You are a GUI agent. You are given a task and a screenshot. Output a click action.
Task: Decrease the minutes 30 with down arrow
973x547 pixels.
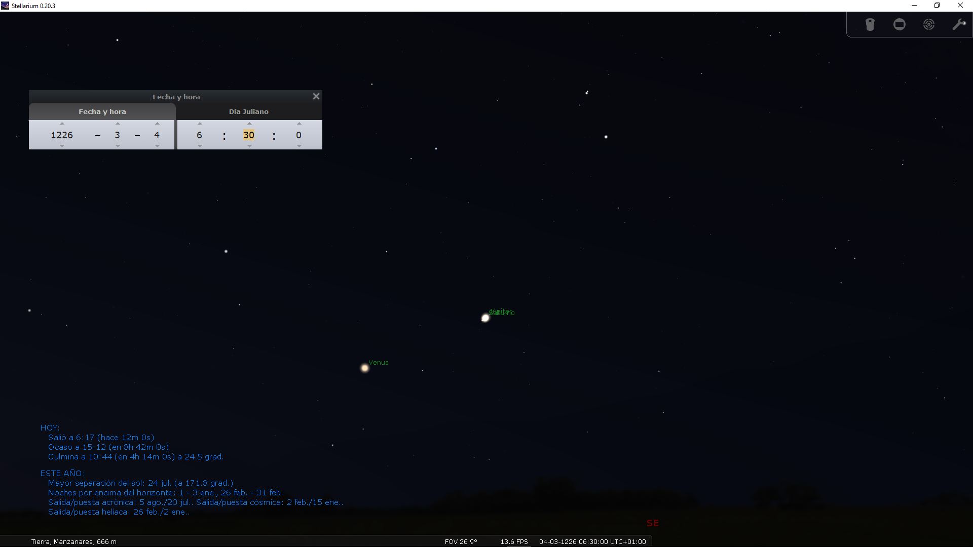[249, 146]
